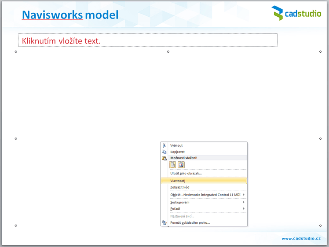Choose Vlastnosti from the context menu

coord(178,181)
